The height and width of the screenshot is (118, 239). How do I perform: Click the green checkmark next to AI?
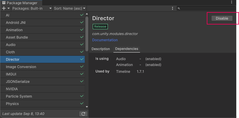coord(82,15)
